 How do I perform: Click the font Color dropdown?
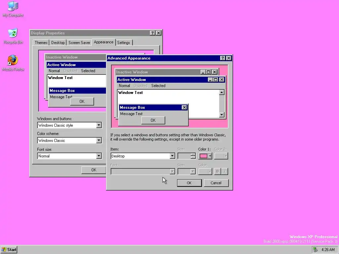coord(205,172)
